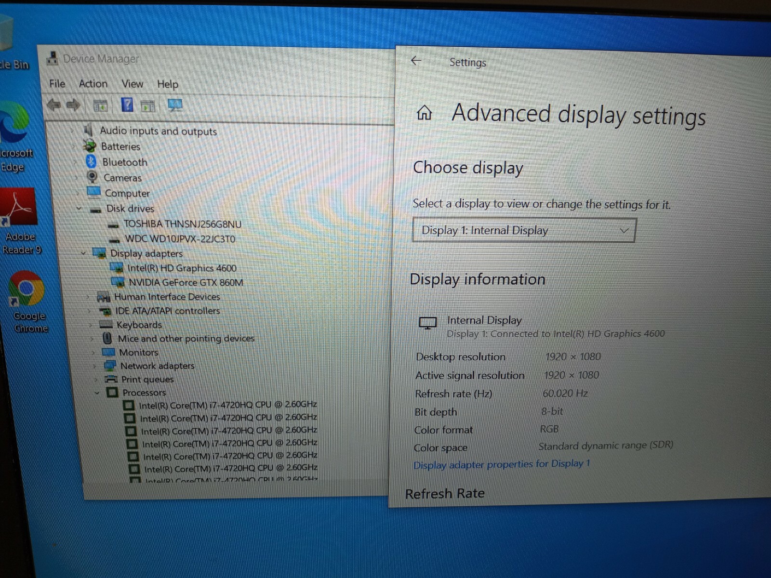Viewport: 771px width, 578px height.
Task: Click the Audio inputs and outputs speaker icon
Action: point(88,130)
